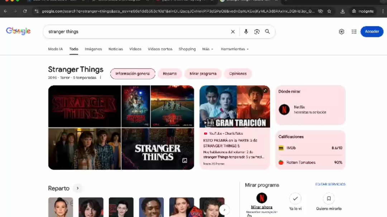Open quick settings with the gear icon

pyautogui.click(x=341, y=31)
